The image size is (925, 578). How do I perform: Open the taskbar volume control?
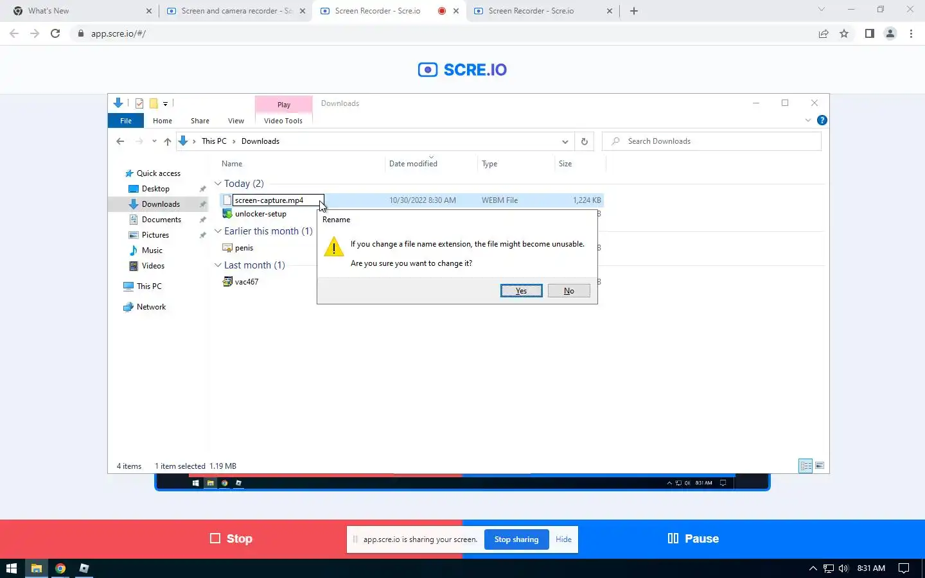(x=843, y=568)
